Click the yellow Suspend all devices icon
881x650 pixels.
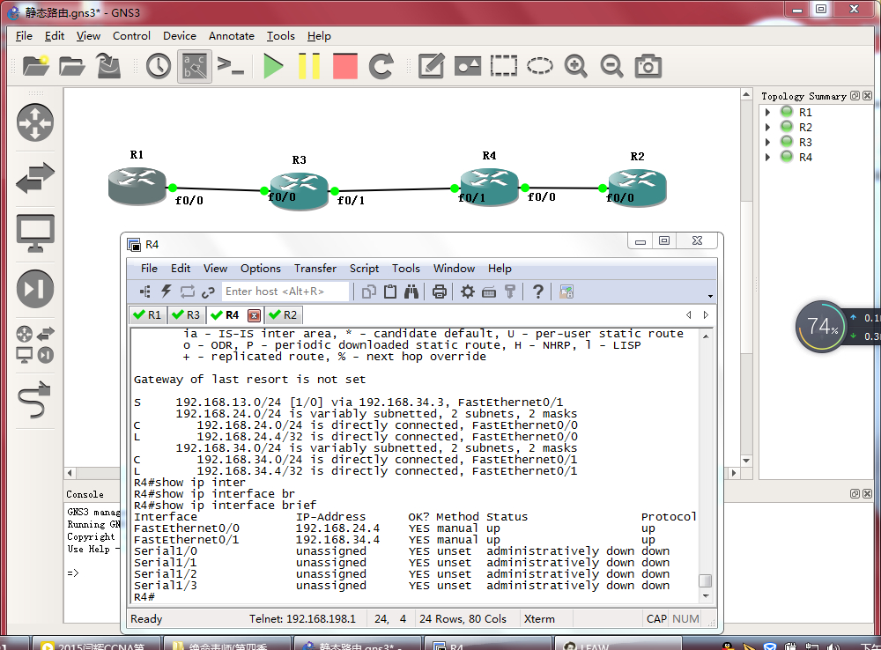[x=309, y=66]
